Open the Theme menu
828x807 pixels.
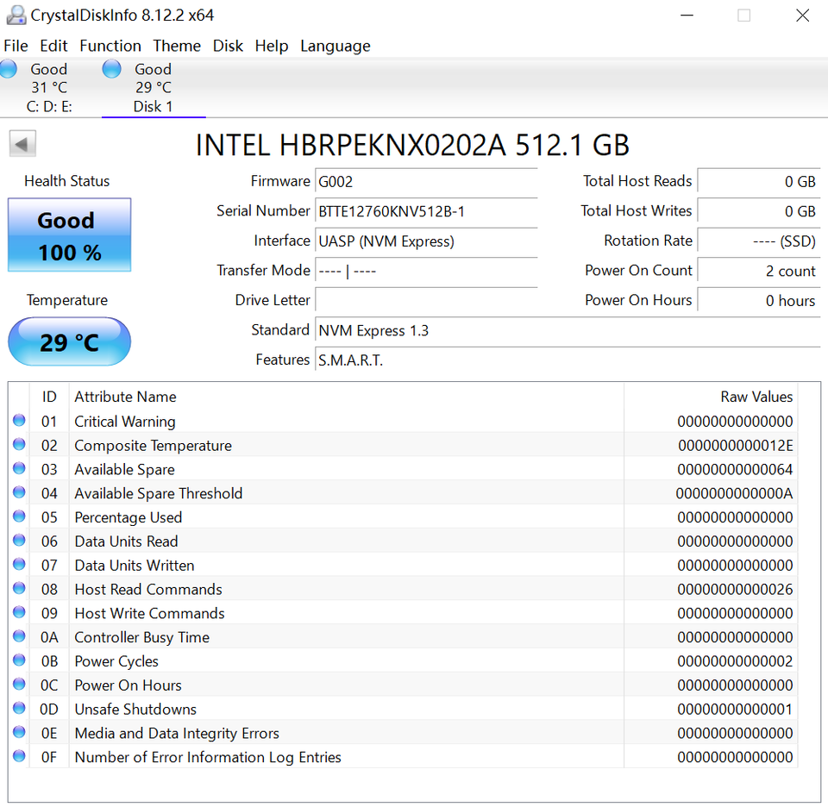click(177, 46)
